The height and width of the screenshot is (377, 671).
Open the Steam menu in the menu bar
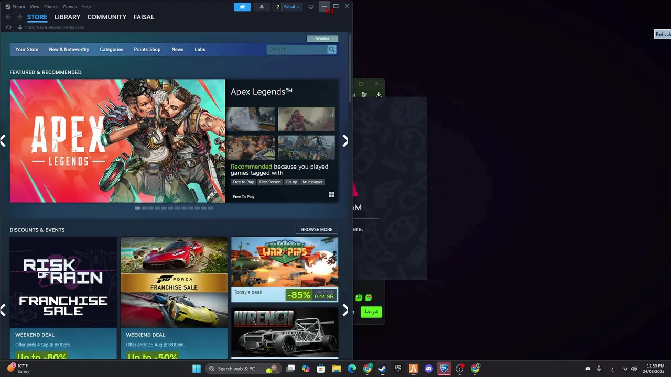click(x=18, y=7)
